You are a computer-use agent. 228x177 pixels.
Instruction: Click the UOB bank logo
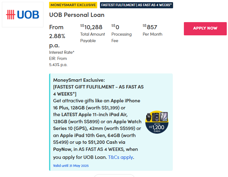click(x=23, y=15)
